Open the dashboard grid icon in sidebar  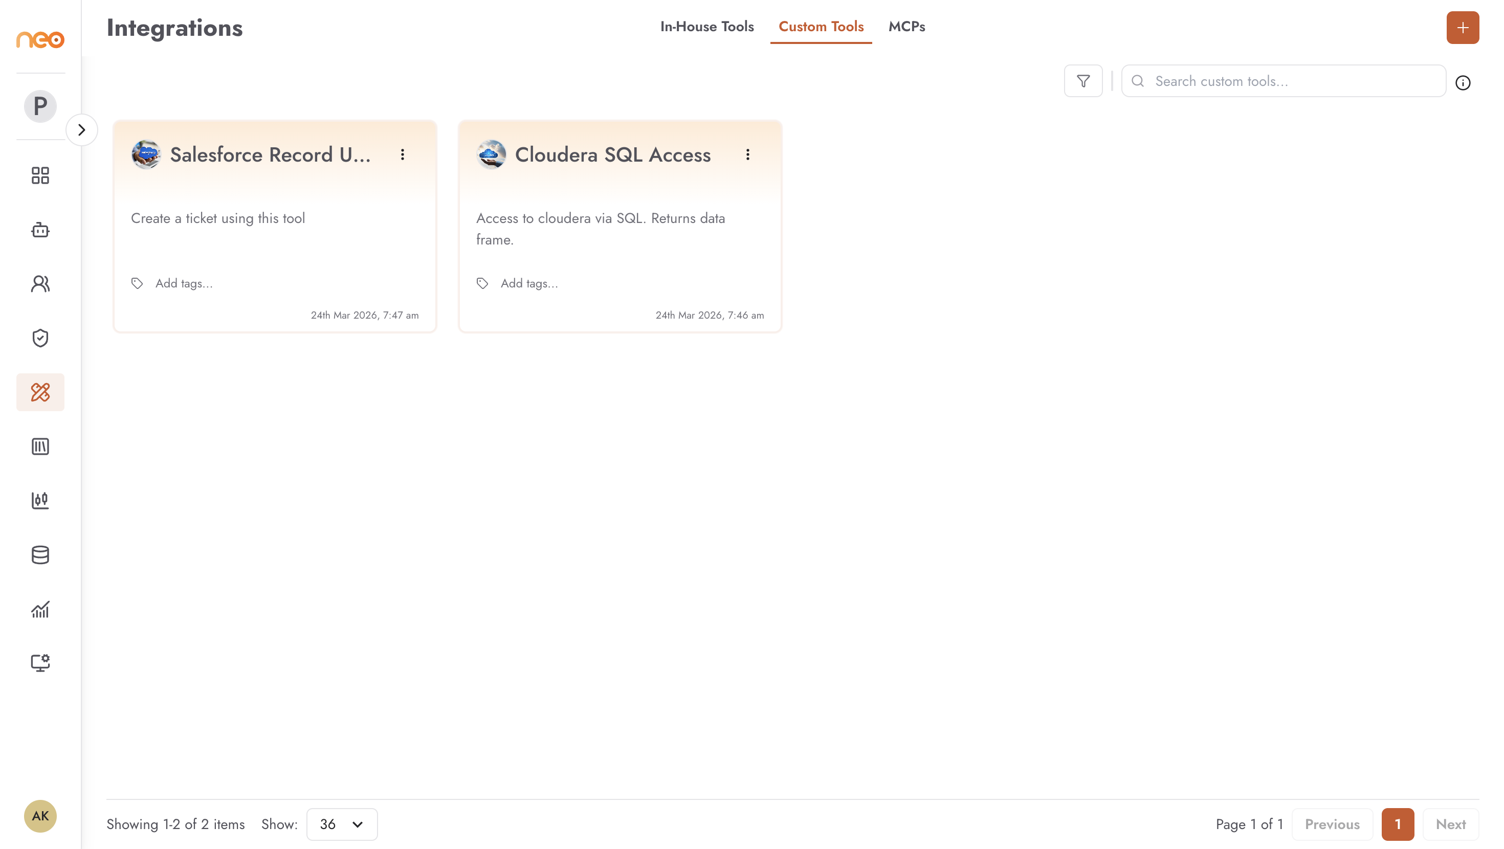[40, 175]
